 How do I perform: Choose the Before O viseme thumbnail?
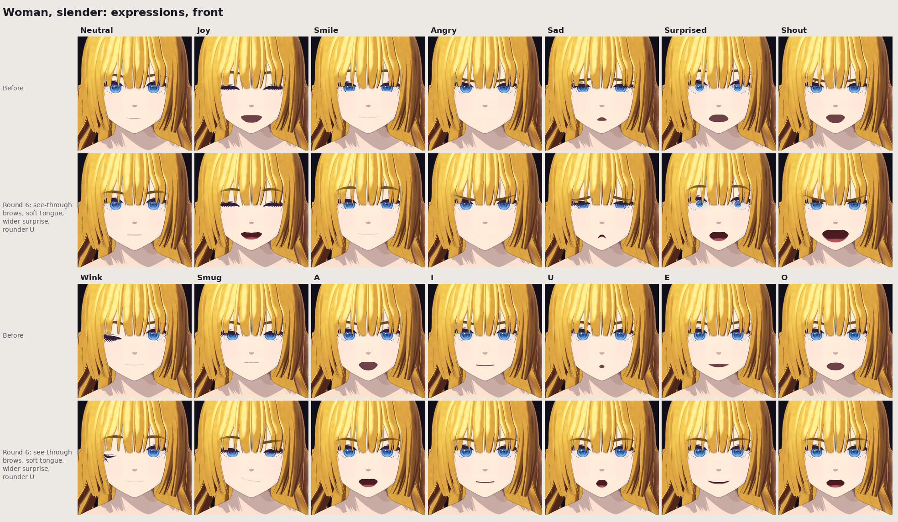pyautogui.click(x=835, y=341)
